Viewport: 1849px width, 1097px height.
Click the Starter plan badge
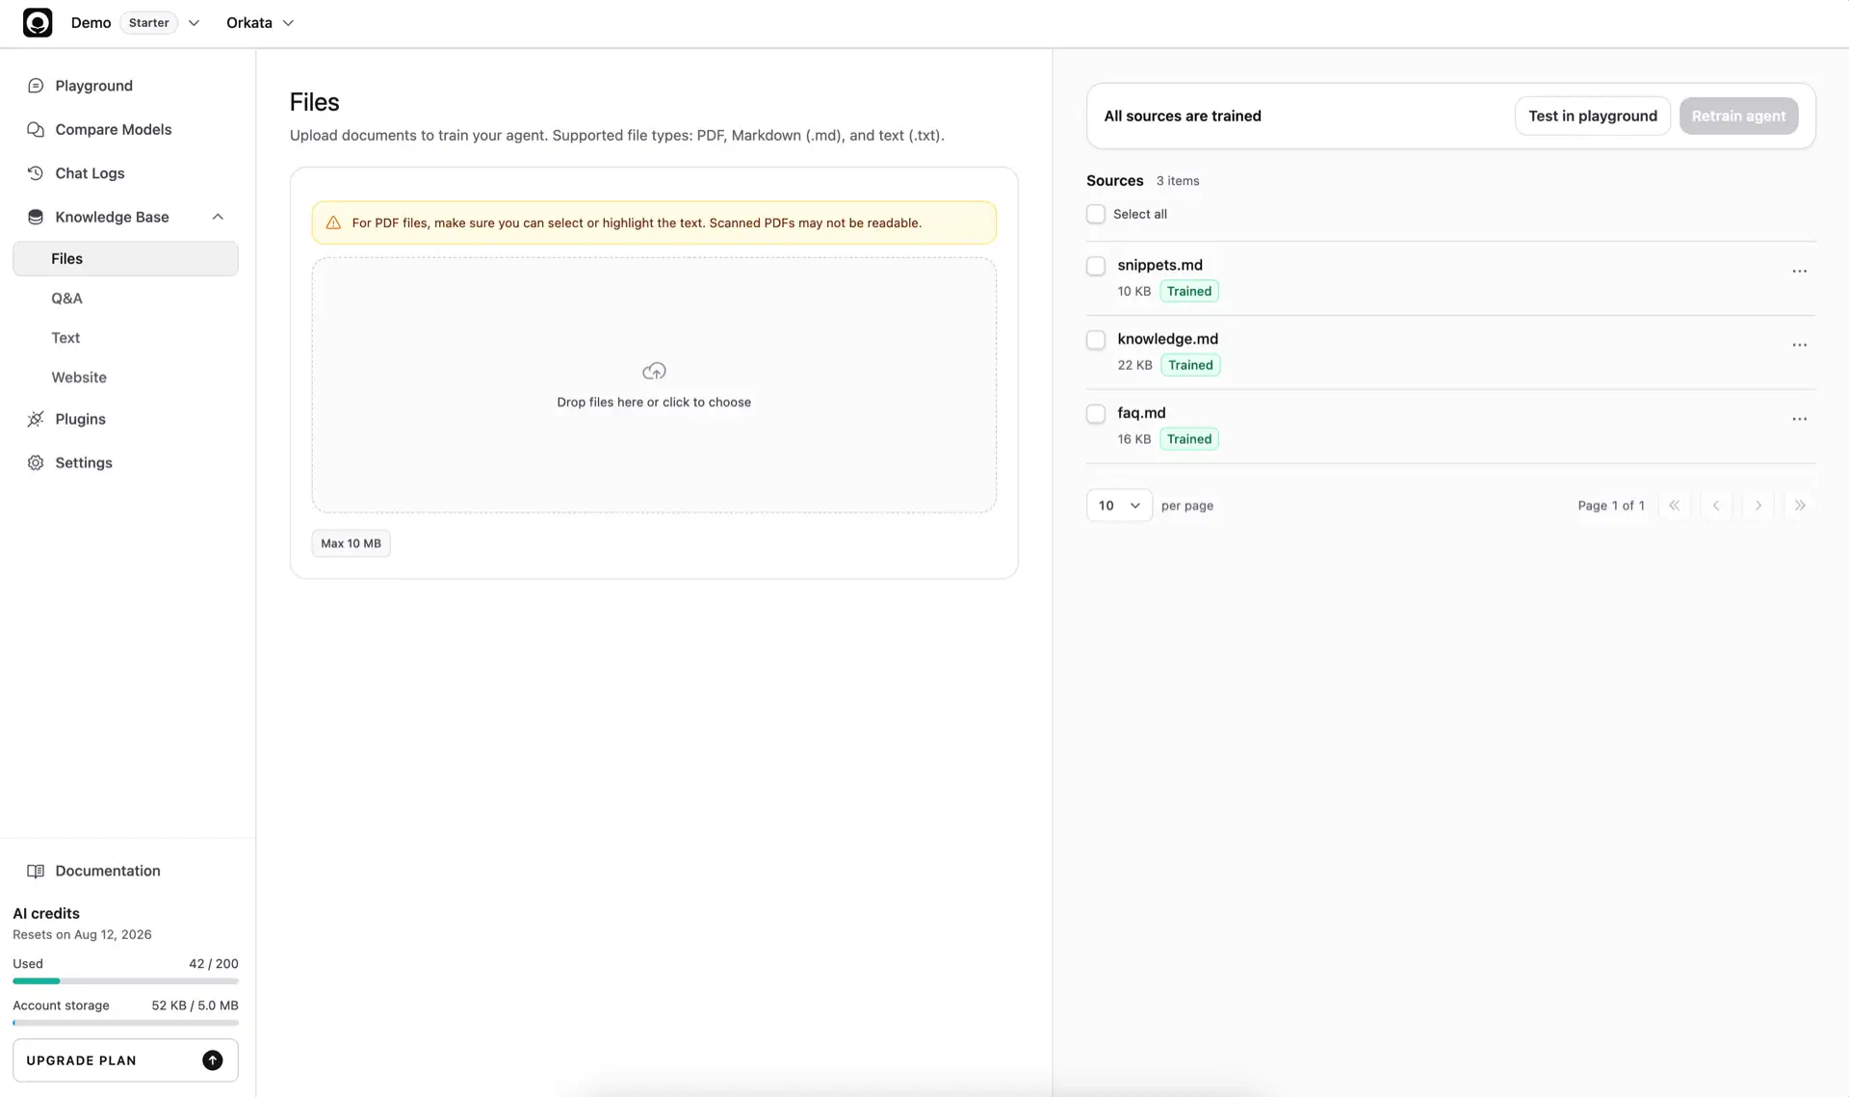(x=148, y=23)
